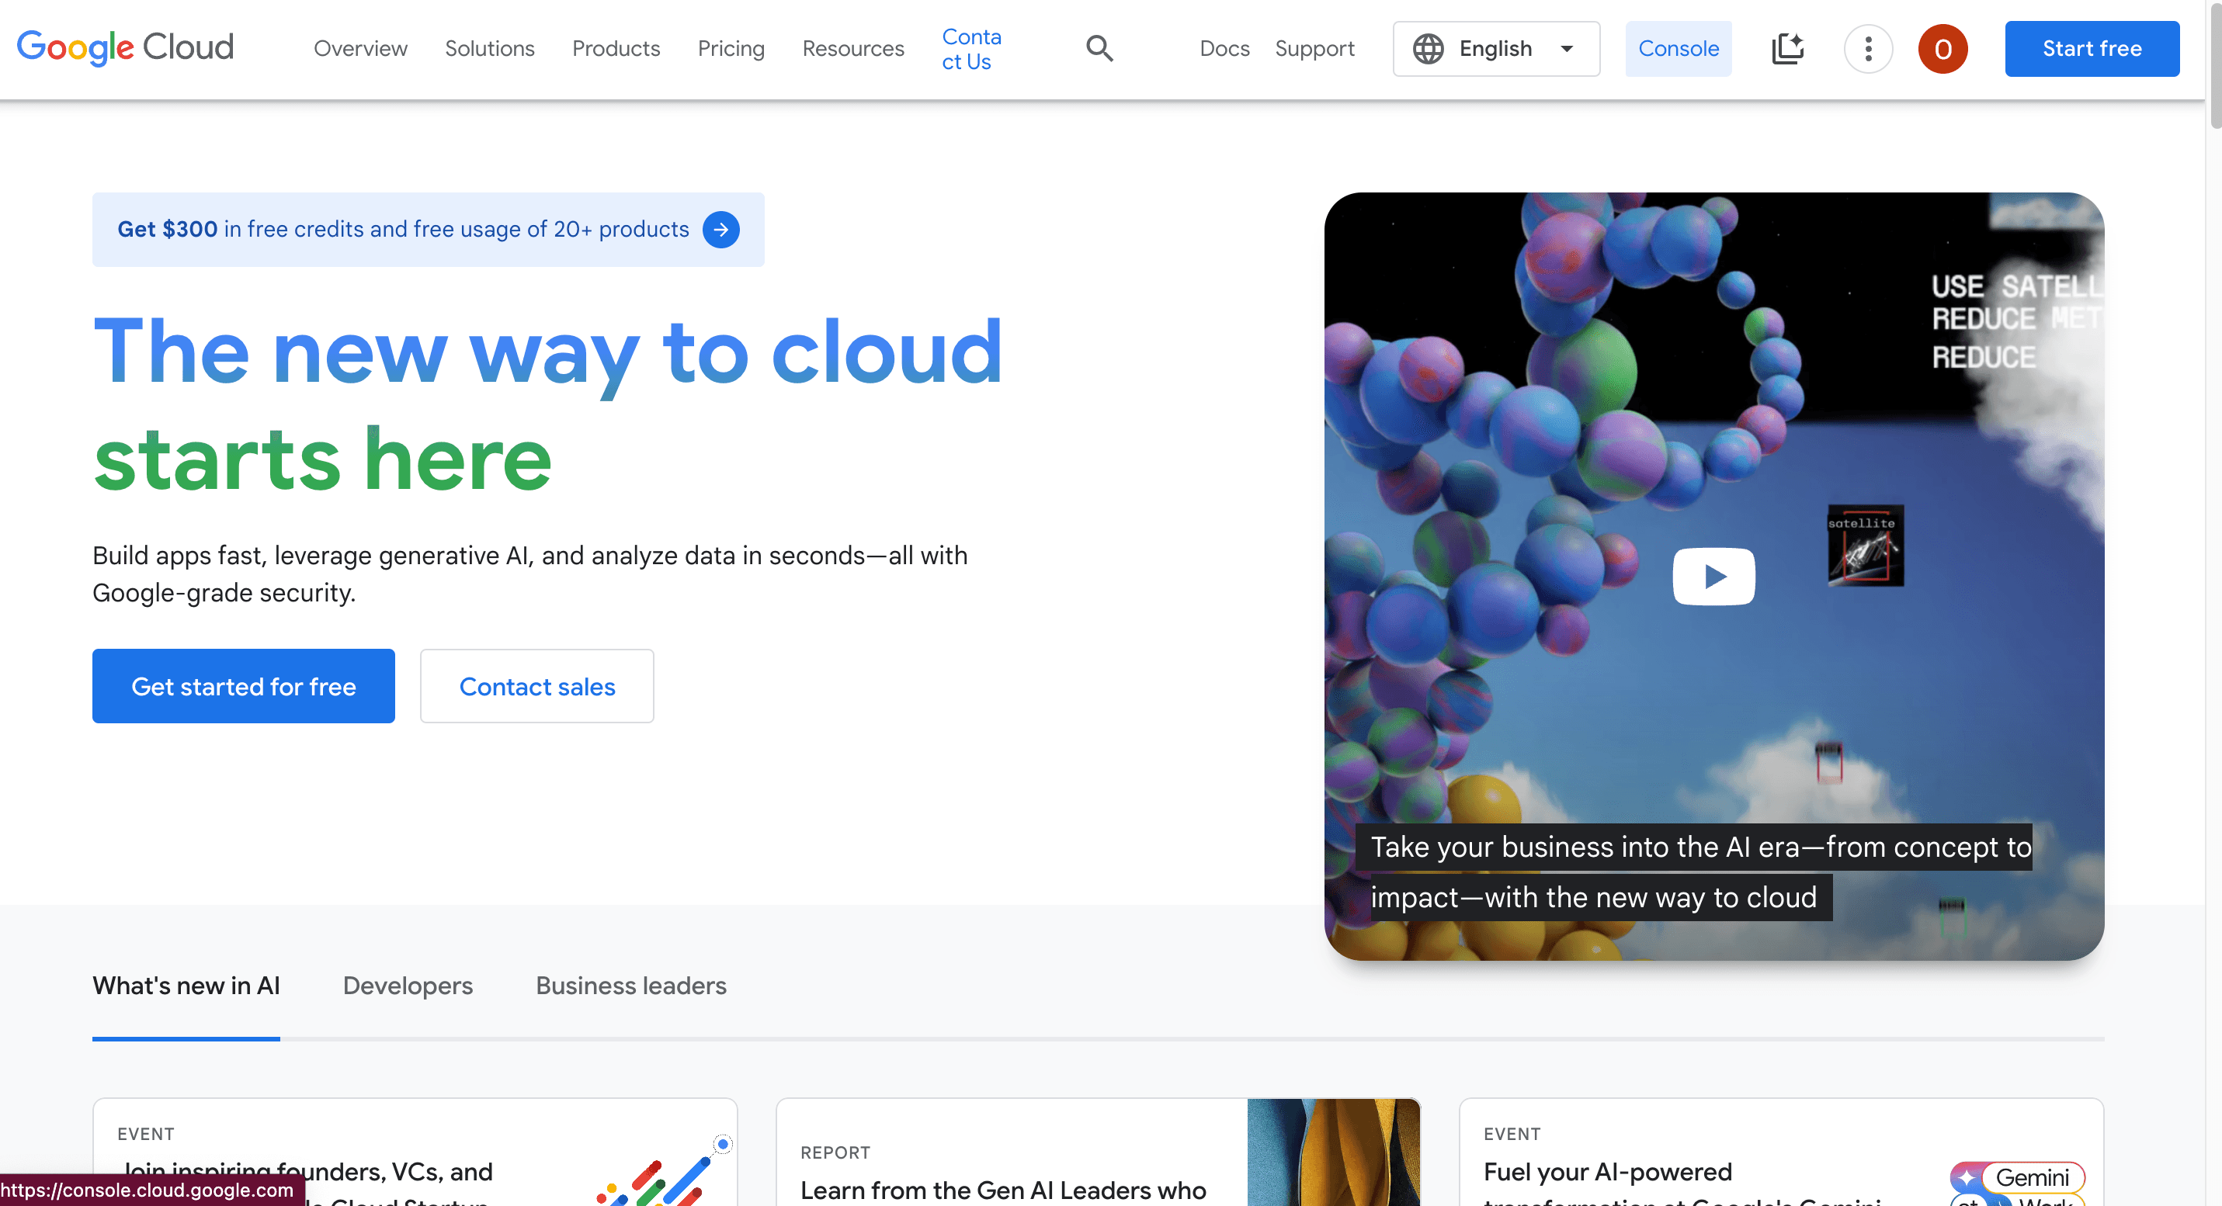Open the Solutions menu
Image resolution: width=2222 pixels, height=1206 pixels.
point(490,49)
